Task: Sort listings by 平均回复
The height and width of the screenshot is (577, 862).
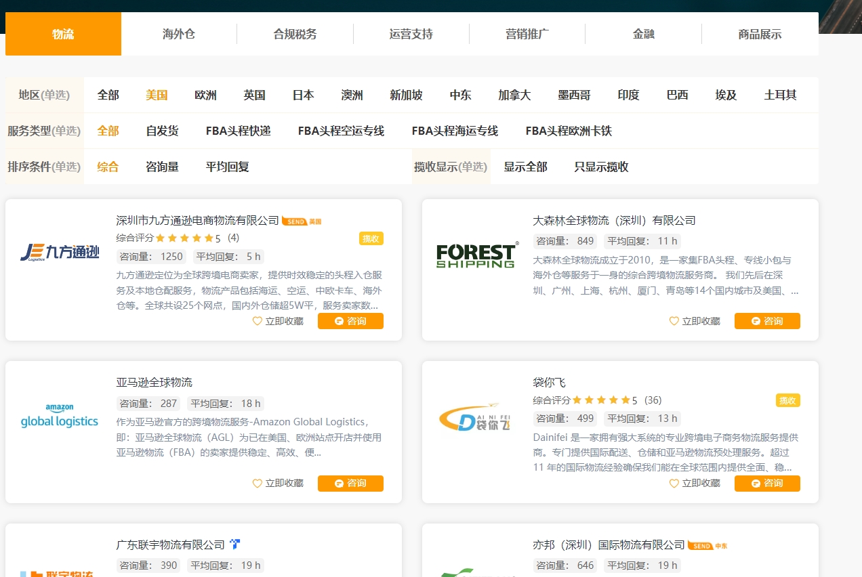Action: 227,167
